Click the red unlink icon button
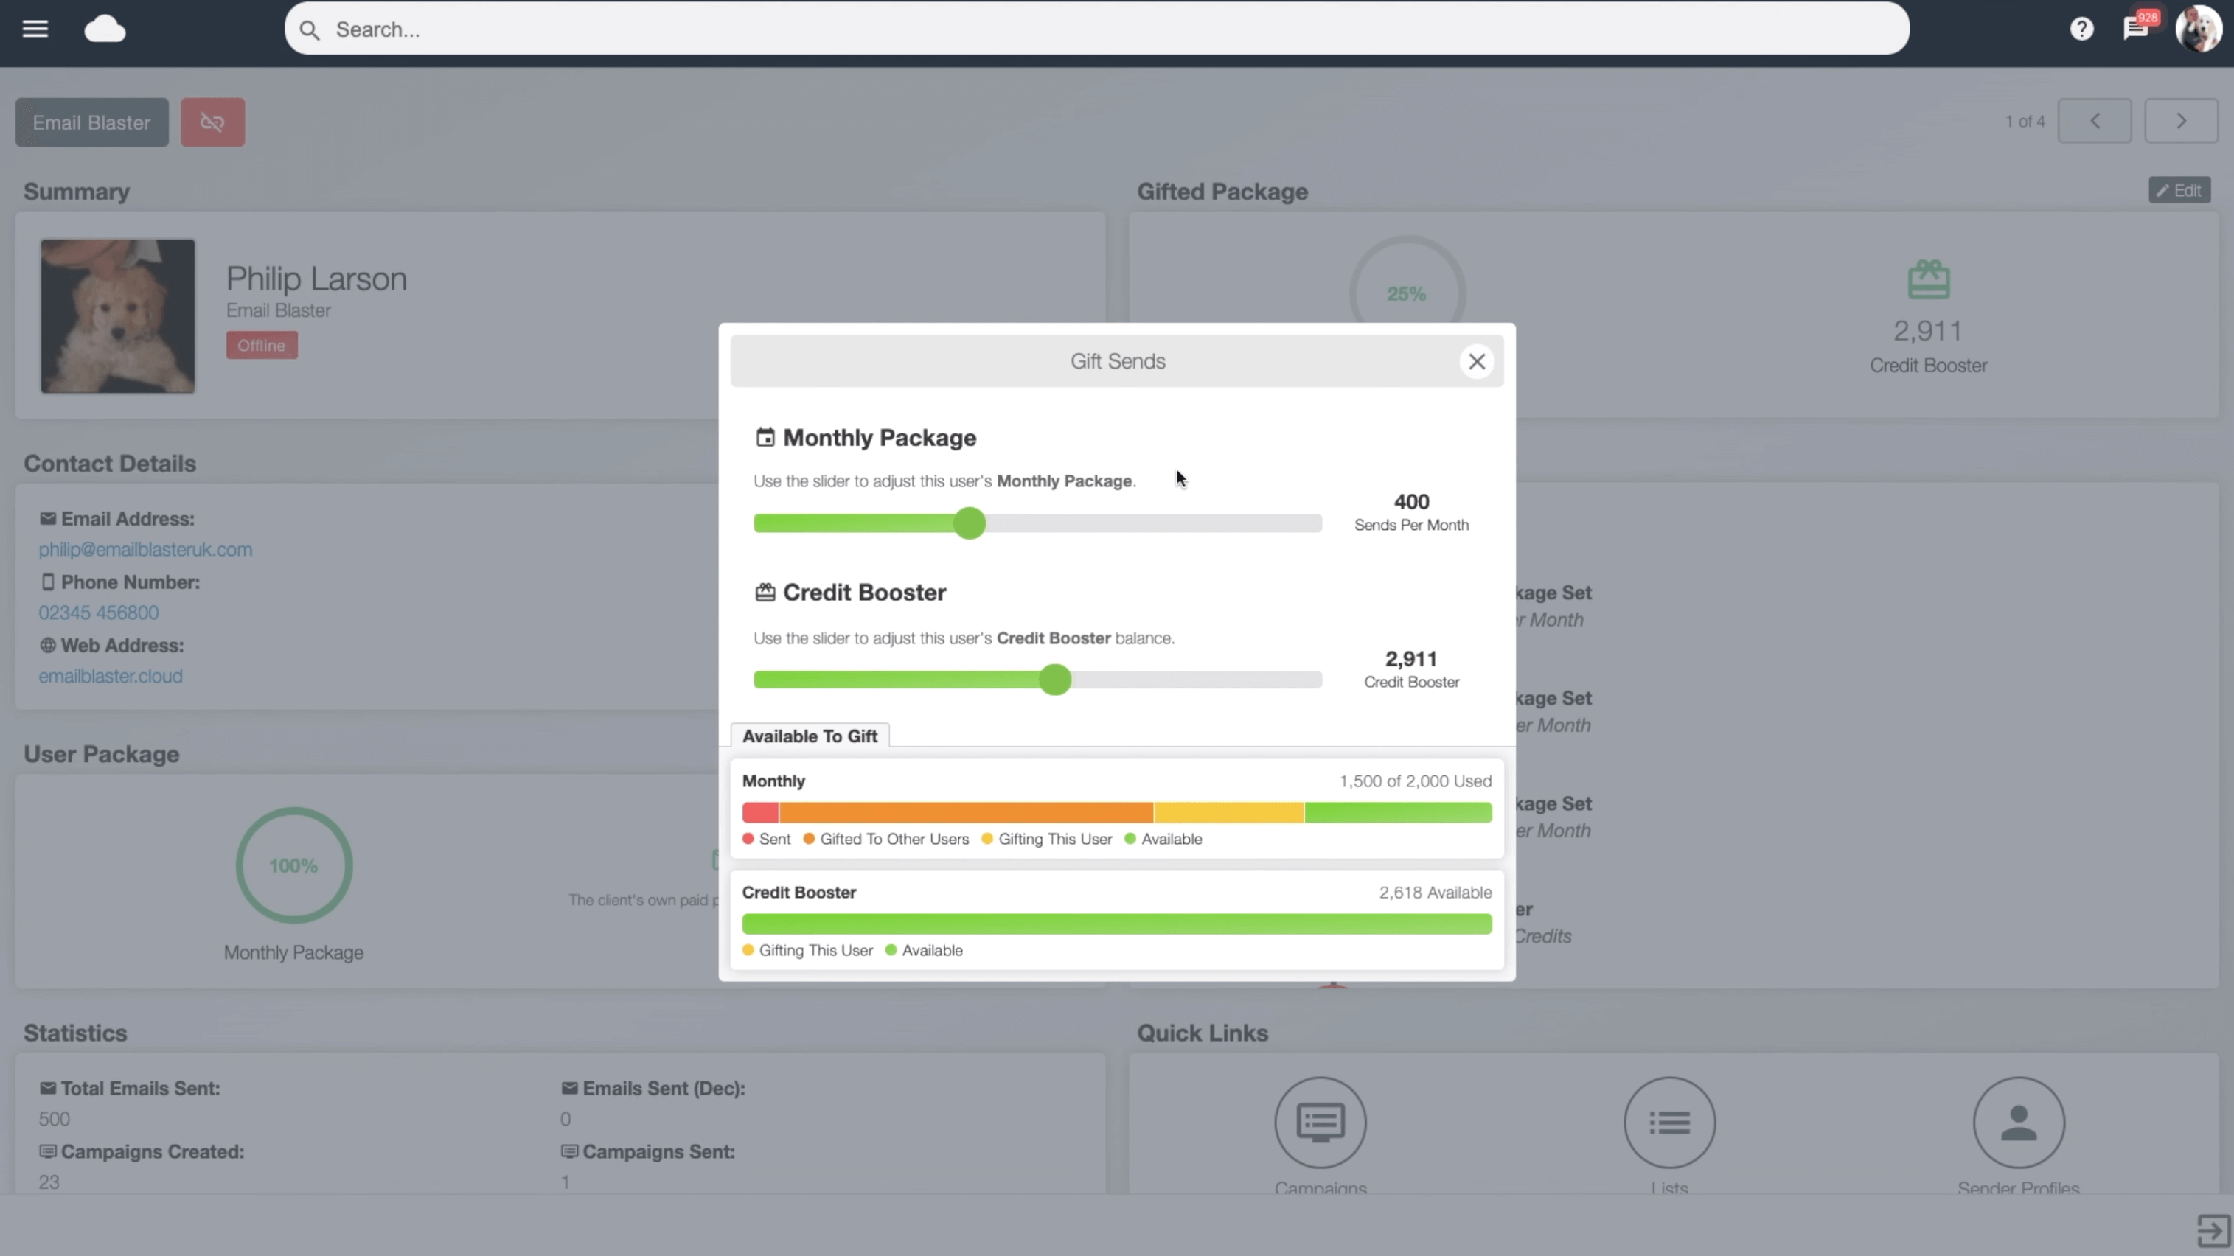The height and width of the screenshot is (1256, 2234). [212, 122]
